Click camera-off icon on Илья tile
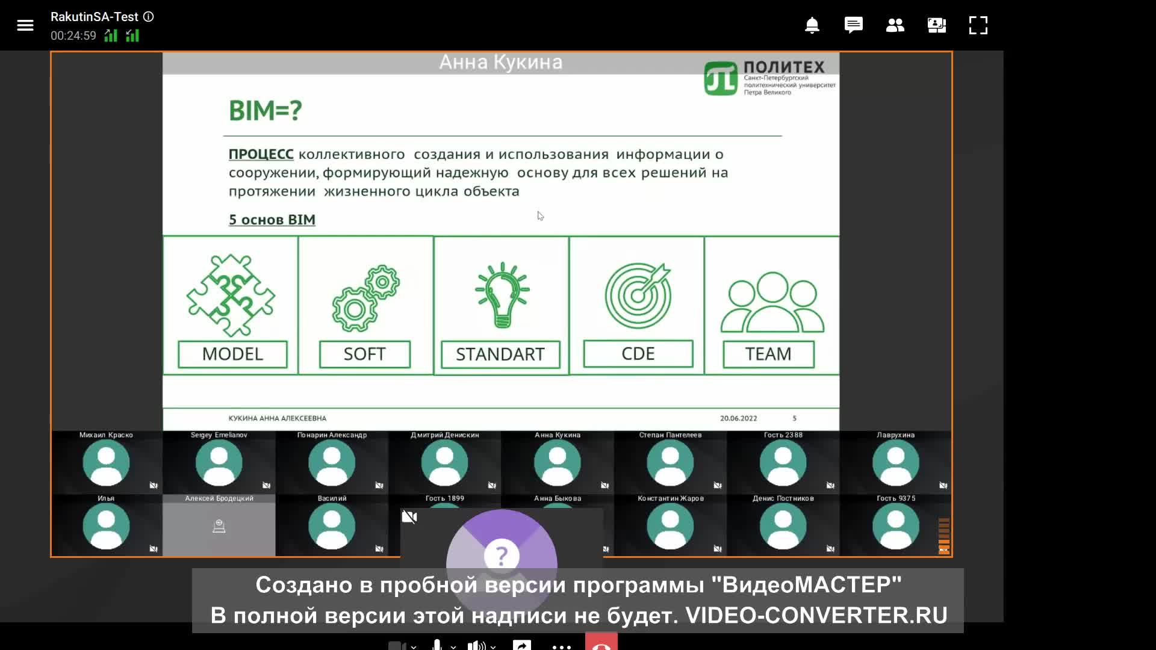 click(154, 548)
